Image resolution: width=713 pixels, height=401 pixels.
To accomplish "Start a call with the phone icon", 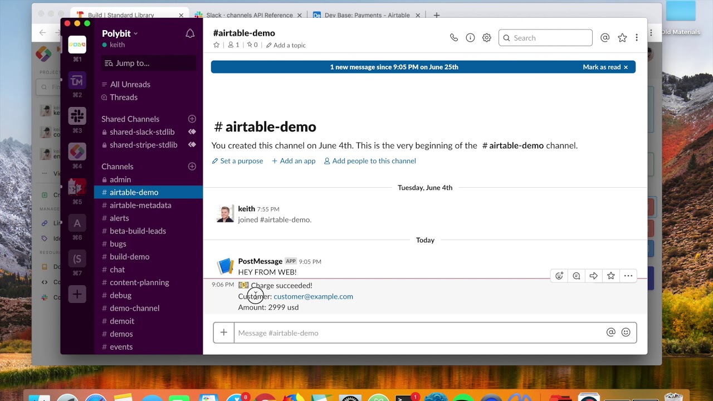I will click(454, 38).
